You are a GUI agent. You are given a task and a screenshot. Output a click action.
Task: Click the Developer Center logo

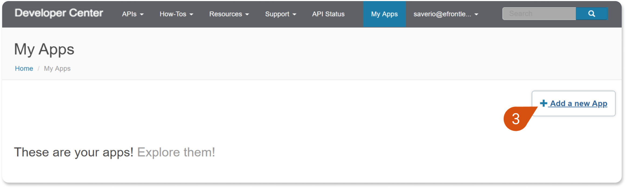tap(59, 13)
